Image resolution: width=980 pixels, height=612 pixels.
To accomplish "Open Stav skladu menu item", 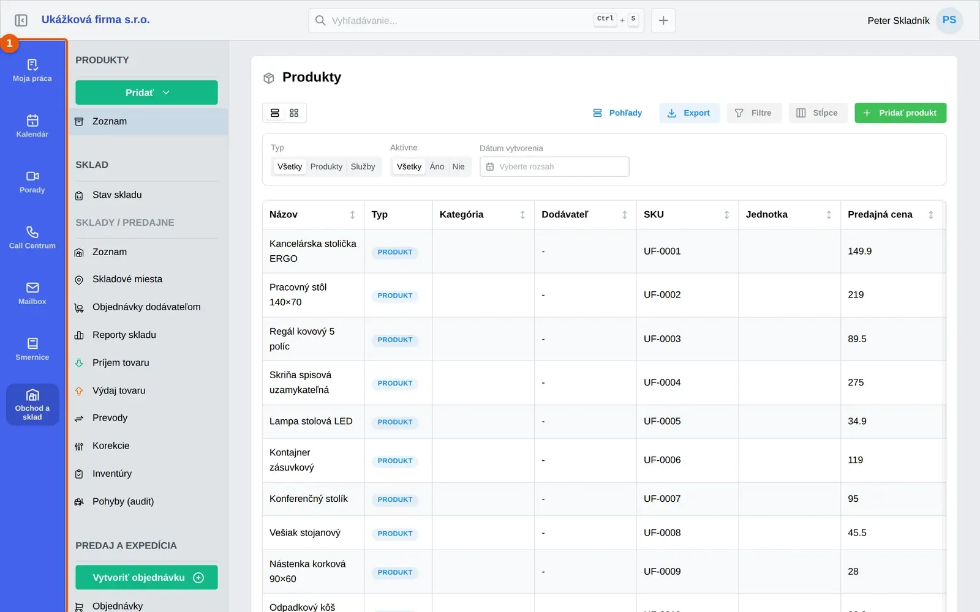I will point(146,195).
